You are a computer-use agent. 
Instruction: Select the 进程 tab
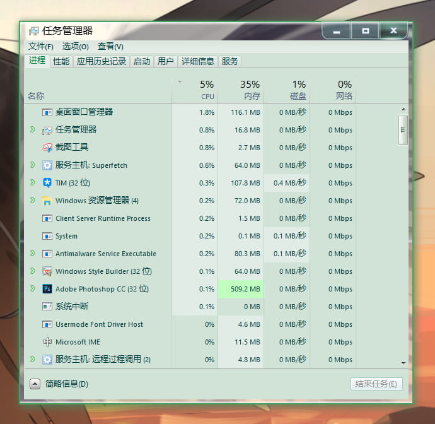click(37, 60)
